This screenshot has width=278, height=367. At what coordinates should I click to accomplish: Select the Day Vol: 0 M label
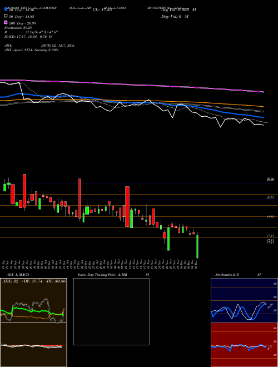175,17
